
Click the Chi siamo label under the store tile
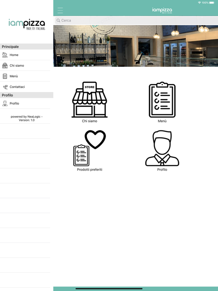(x=90, y=121)
